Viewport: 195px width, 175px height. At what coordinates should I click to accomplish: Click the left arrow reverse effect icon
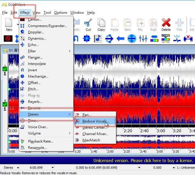click(x=120, y=38)
